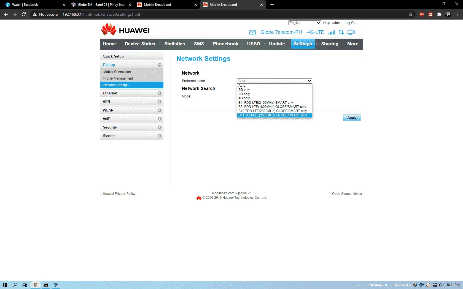The width and height of the screenshot is (463, 289).
Task: Open the Chrome three-dot menu
Action: pyautogui.click(x=457, y=14)
